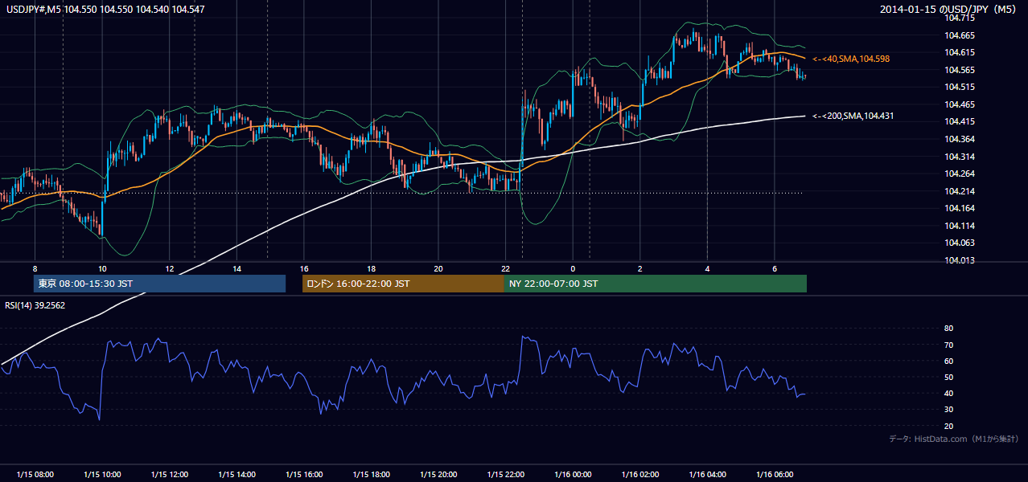Click the 1/15 10:00 time axis label

click(102, 475)
